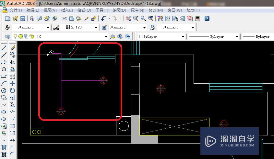Click the Save file icon
The width and height of the screenshot is (274, 159).
[x=23, y=18]
